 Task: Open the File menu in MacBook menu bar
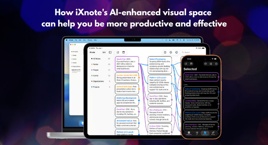pos(76,40)
